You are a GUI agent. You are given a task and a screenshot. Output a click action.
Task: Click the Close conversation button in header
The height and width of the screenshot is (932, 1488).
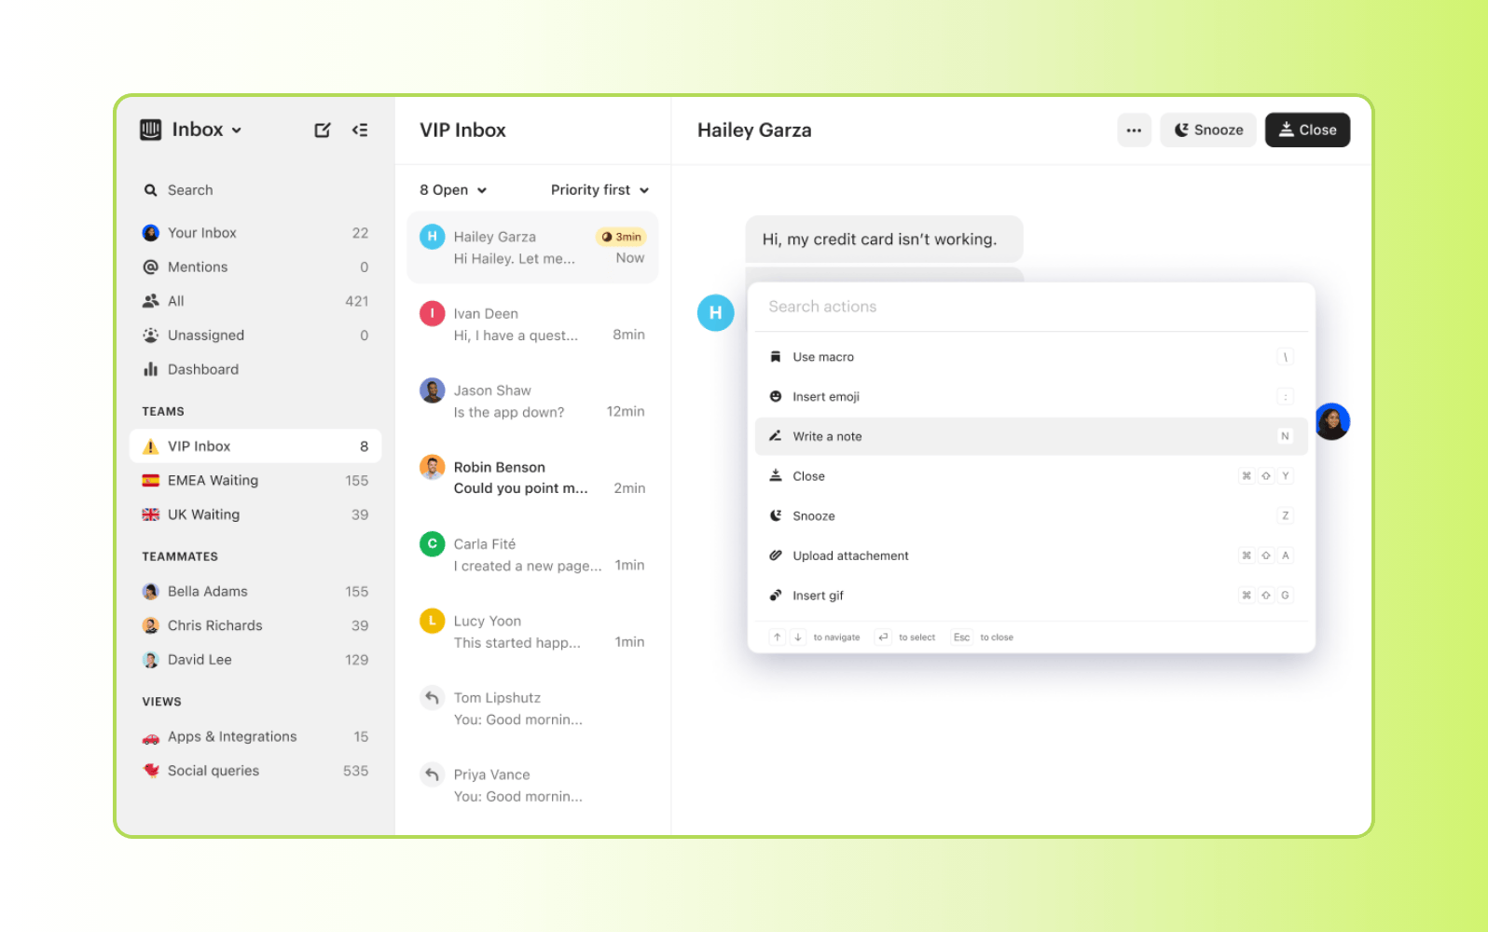point(1307,130)
